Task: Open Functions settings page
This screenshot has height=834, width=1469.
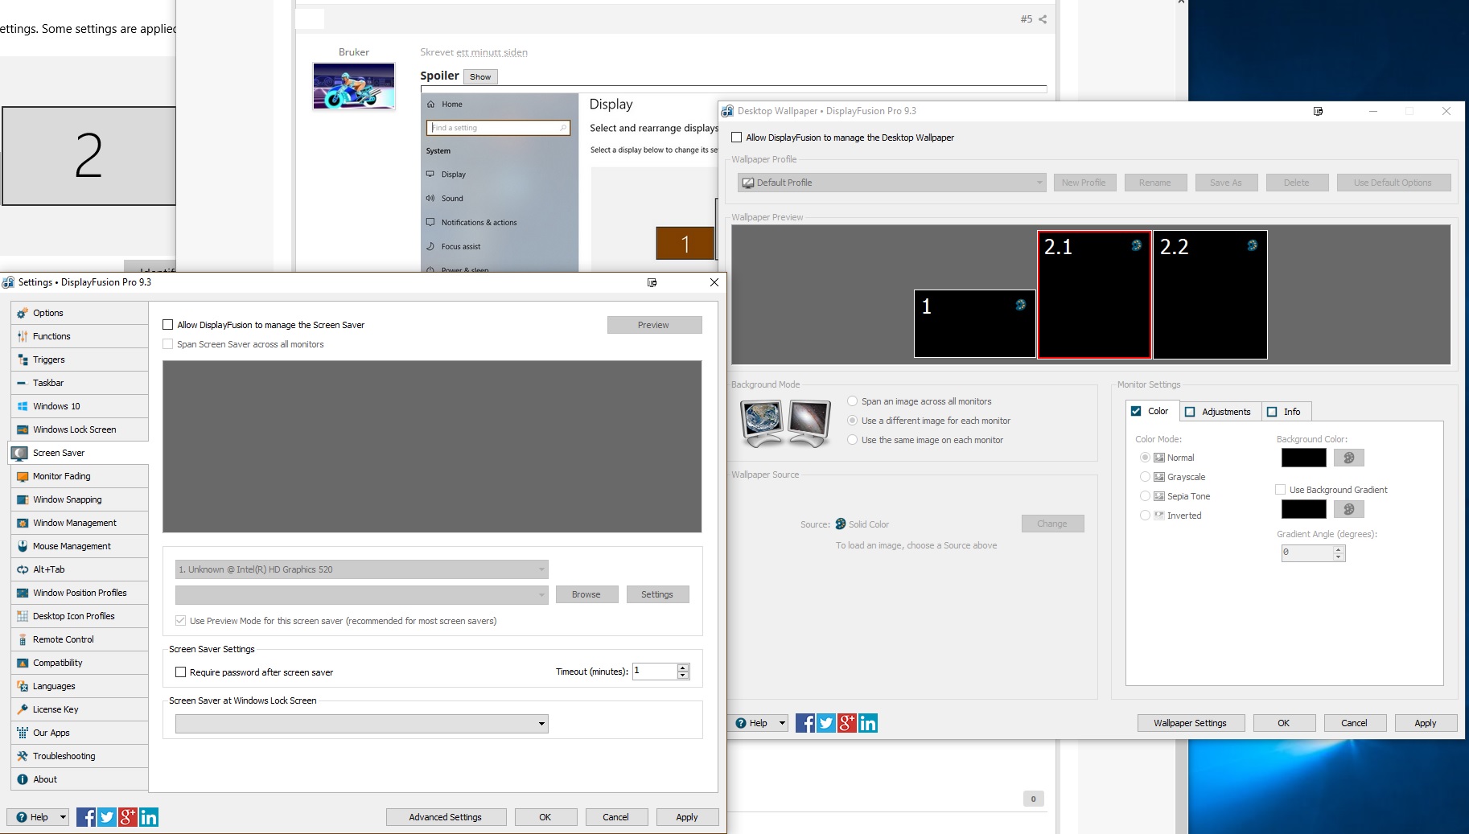Action: 80,336
